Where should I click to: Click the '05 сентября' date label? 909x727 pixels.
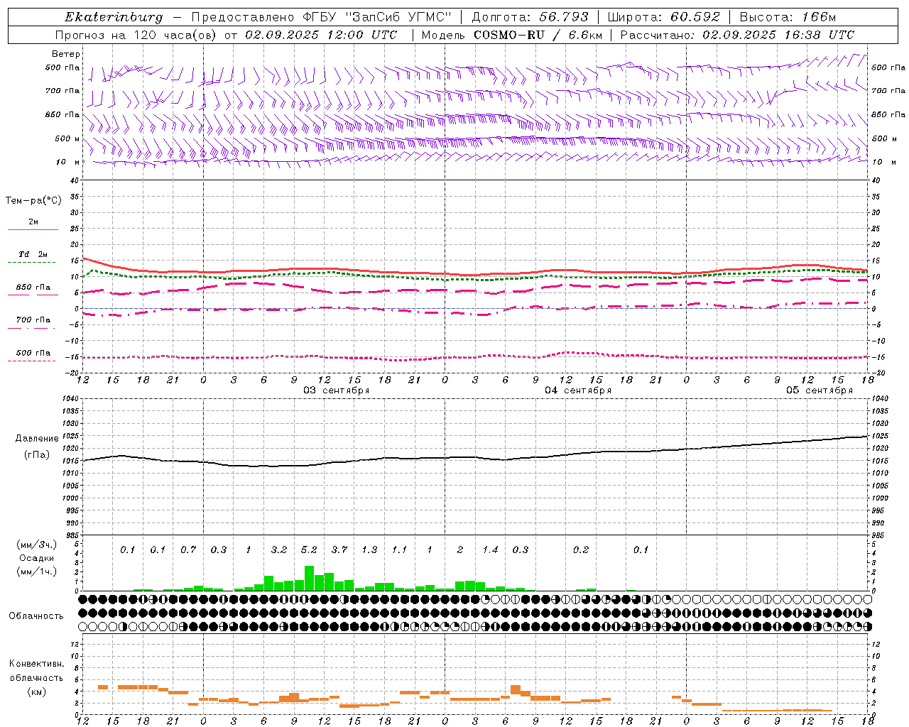(819, 390)
